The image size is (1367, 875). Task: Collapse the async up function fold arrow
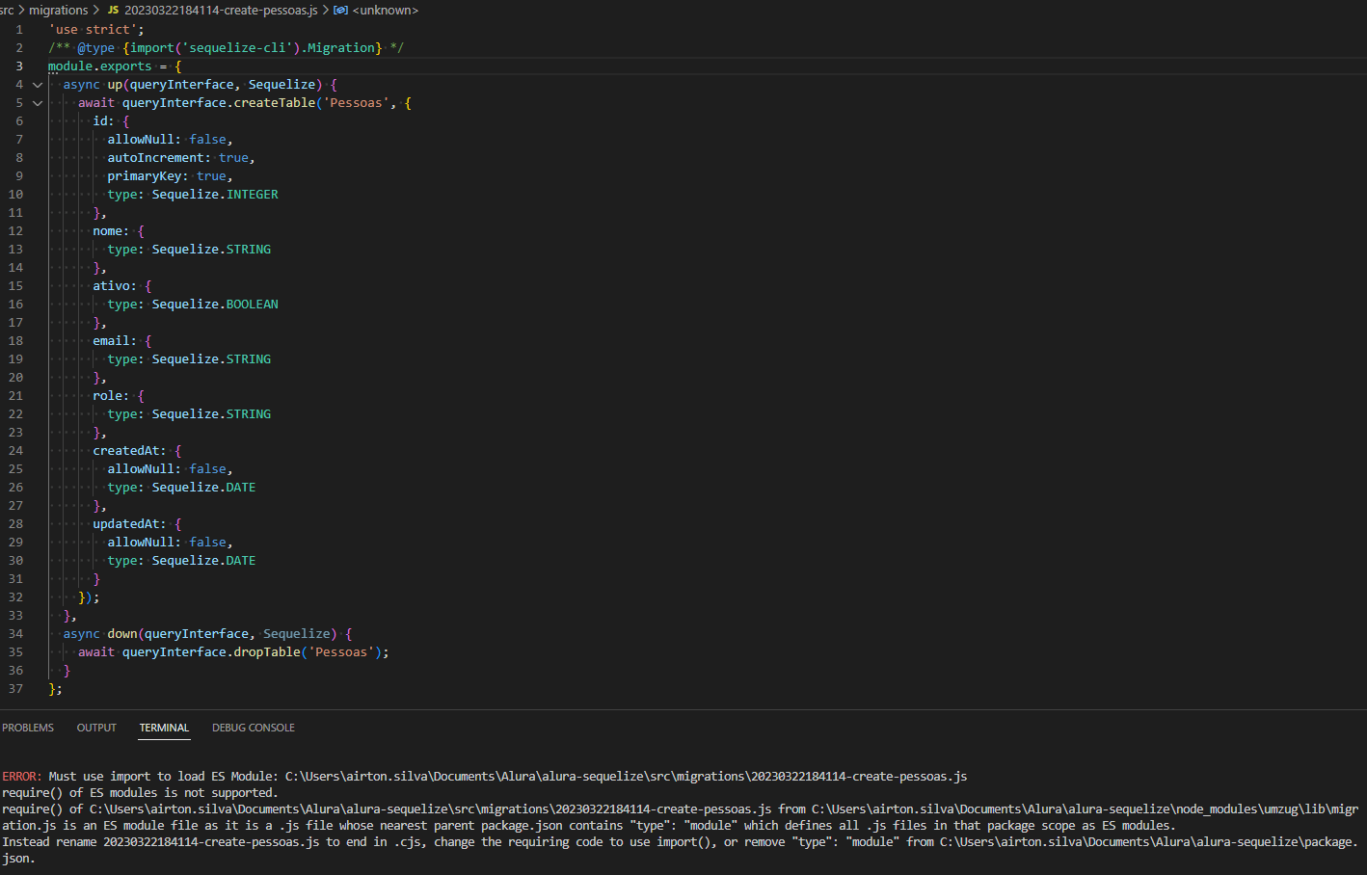click(x=38, y=85)
